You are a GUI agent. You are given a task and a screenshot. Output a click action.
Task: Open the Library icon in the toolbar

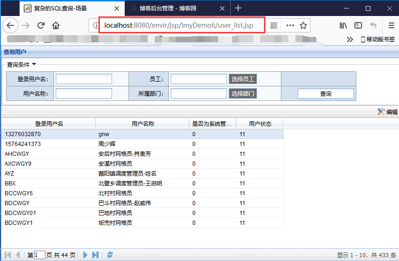pos(343,25)
